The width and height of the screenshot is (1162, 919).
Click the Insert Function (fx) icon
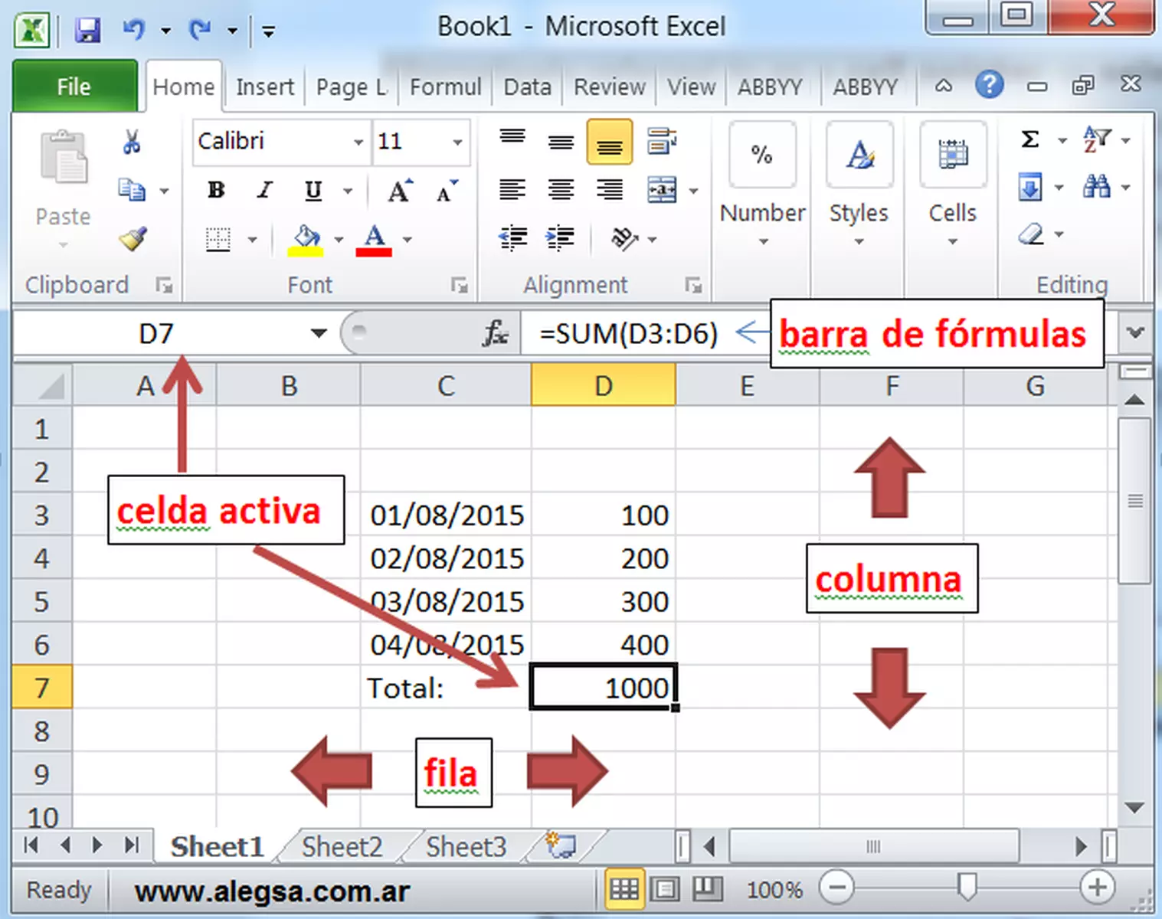(x=495, y=333)
